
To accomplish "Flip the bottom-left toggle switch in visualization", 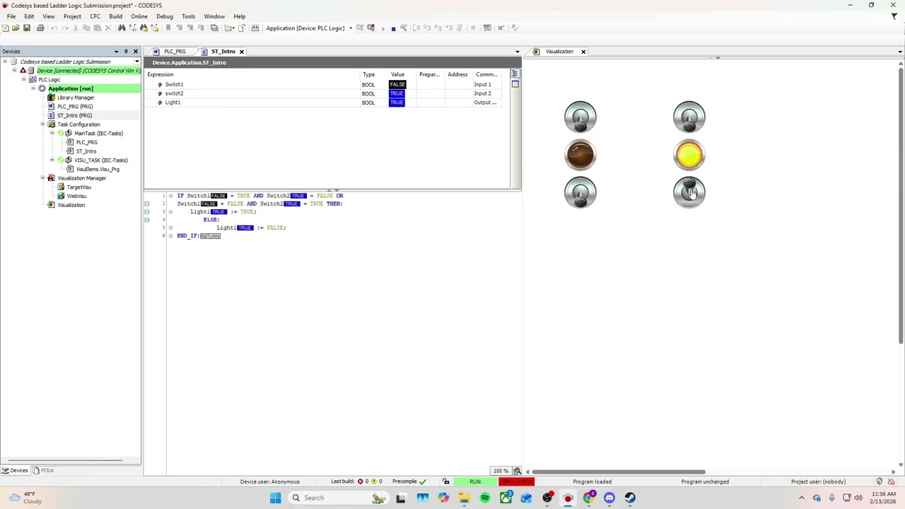I will [580, 192].
